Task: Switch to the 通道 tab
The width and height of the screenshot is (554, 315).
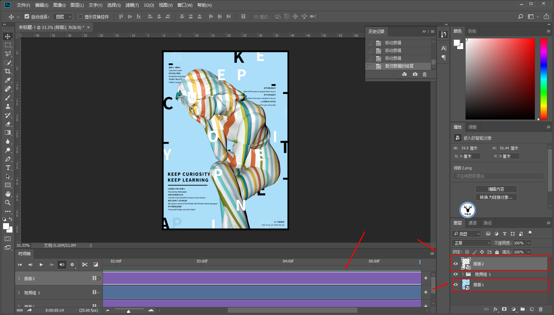Action: pyautogui.click(x=472, y=223)
